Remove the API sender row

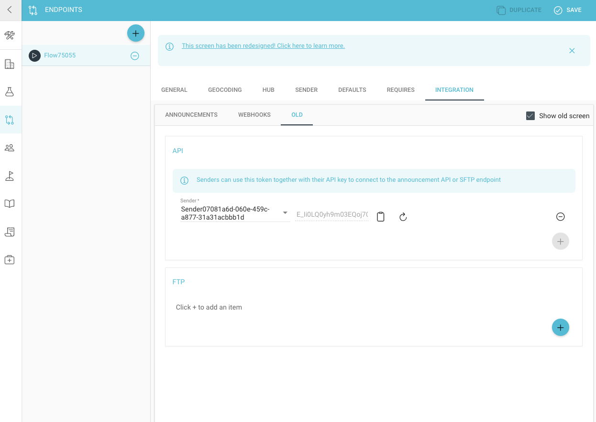coord(560,217)
